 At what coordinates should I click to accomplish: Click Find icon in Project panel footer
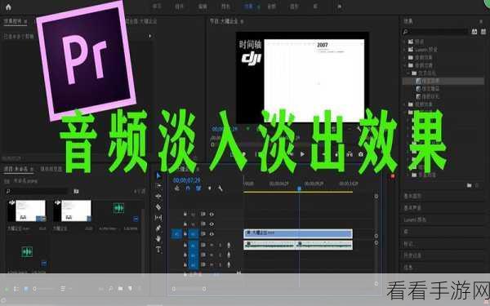[110, 289]
